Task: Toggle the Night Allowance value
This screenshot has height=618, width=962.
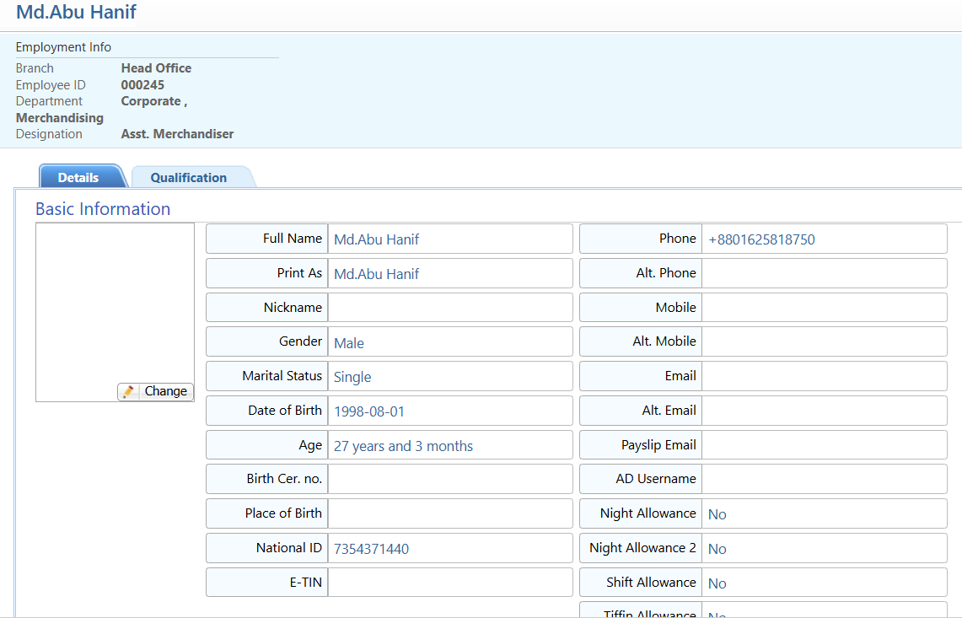Action: tap(717, 514)
